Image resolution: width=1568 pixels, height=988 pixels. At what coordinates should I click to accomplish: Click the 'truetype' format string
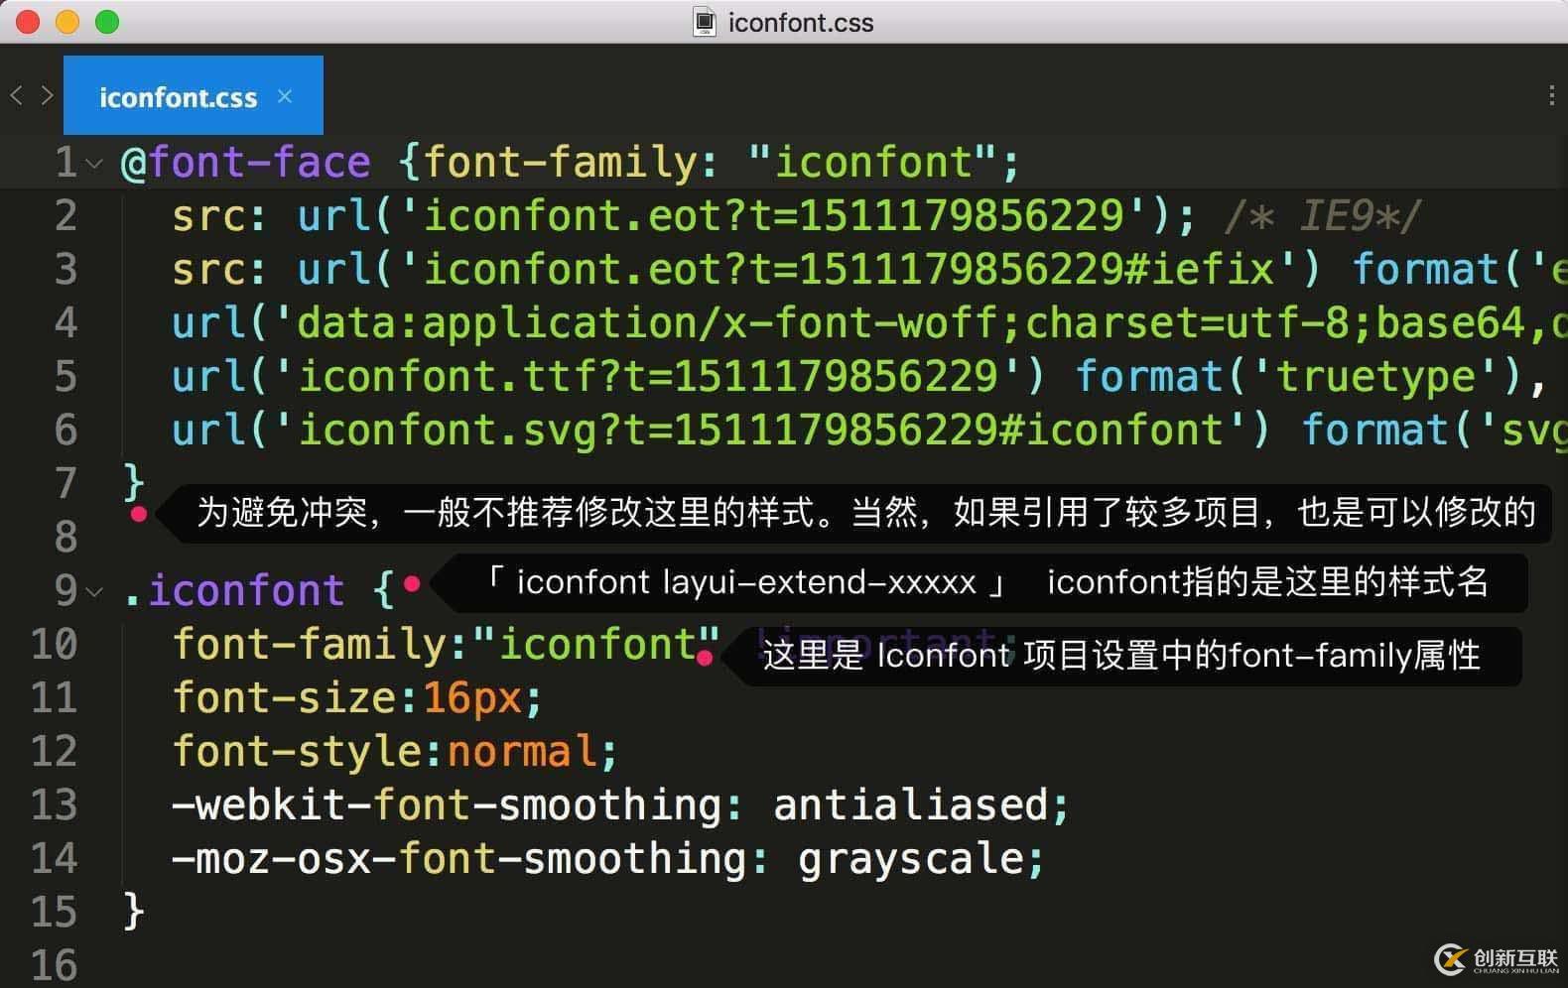click(1377, 376)
